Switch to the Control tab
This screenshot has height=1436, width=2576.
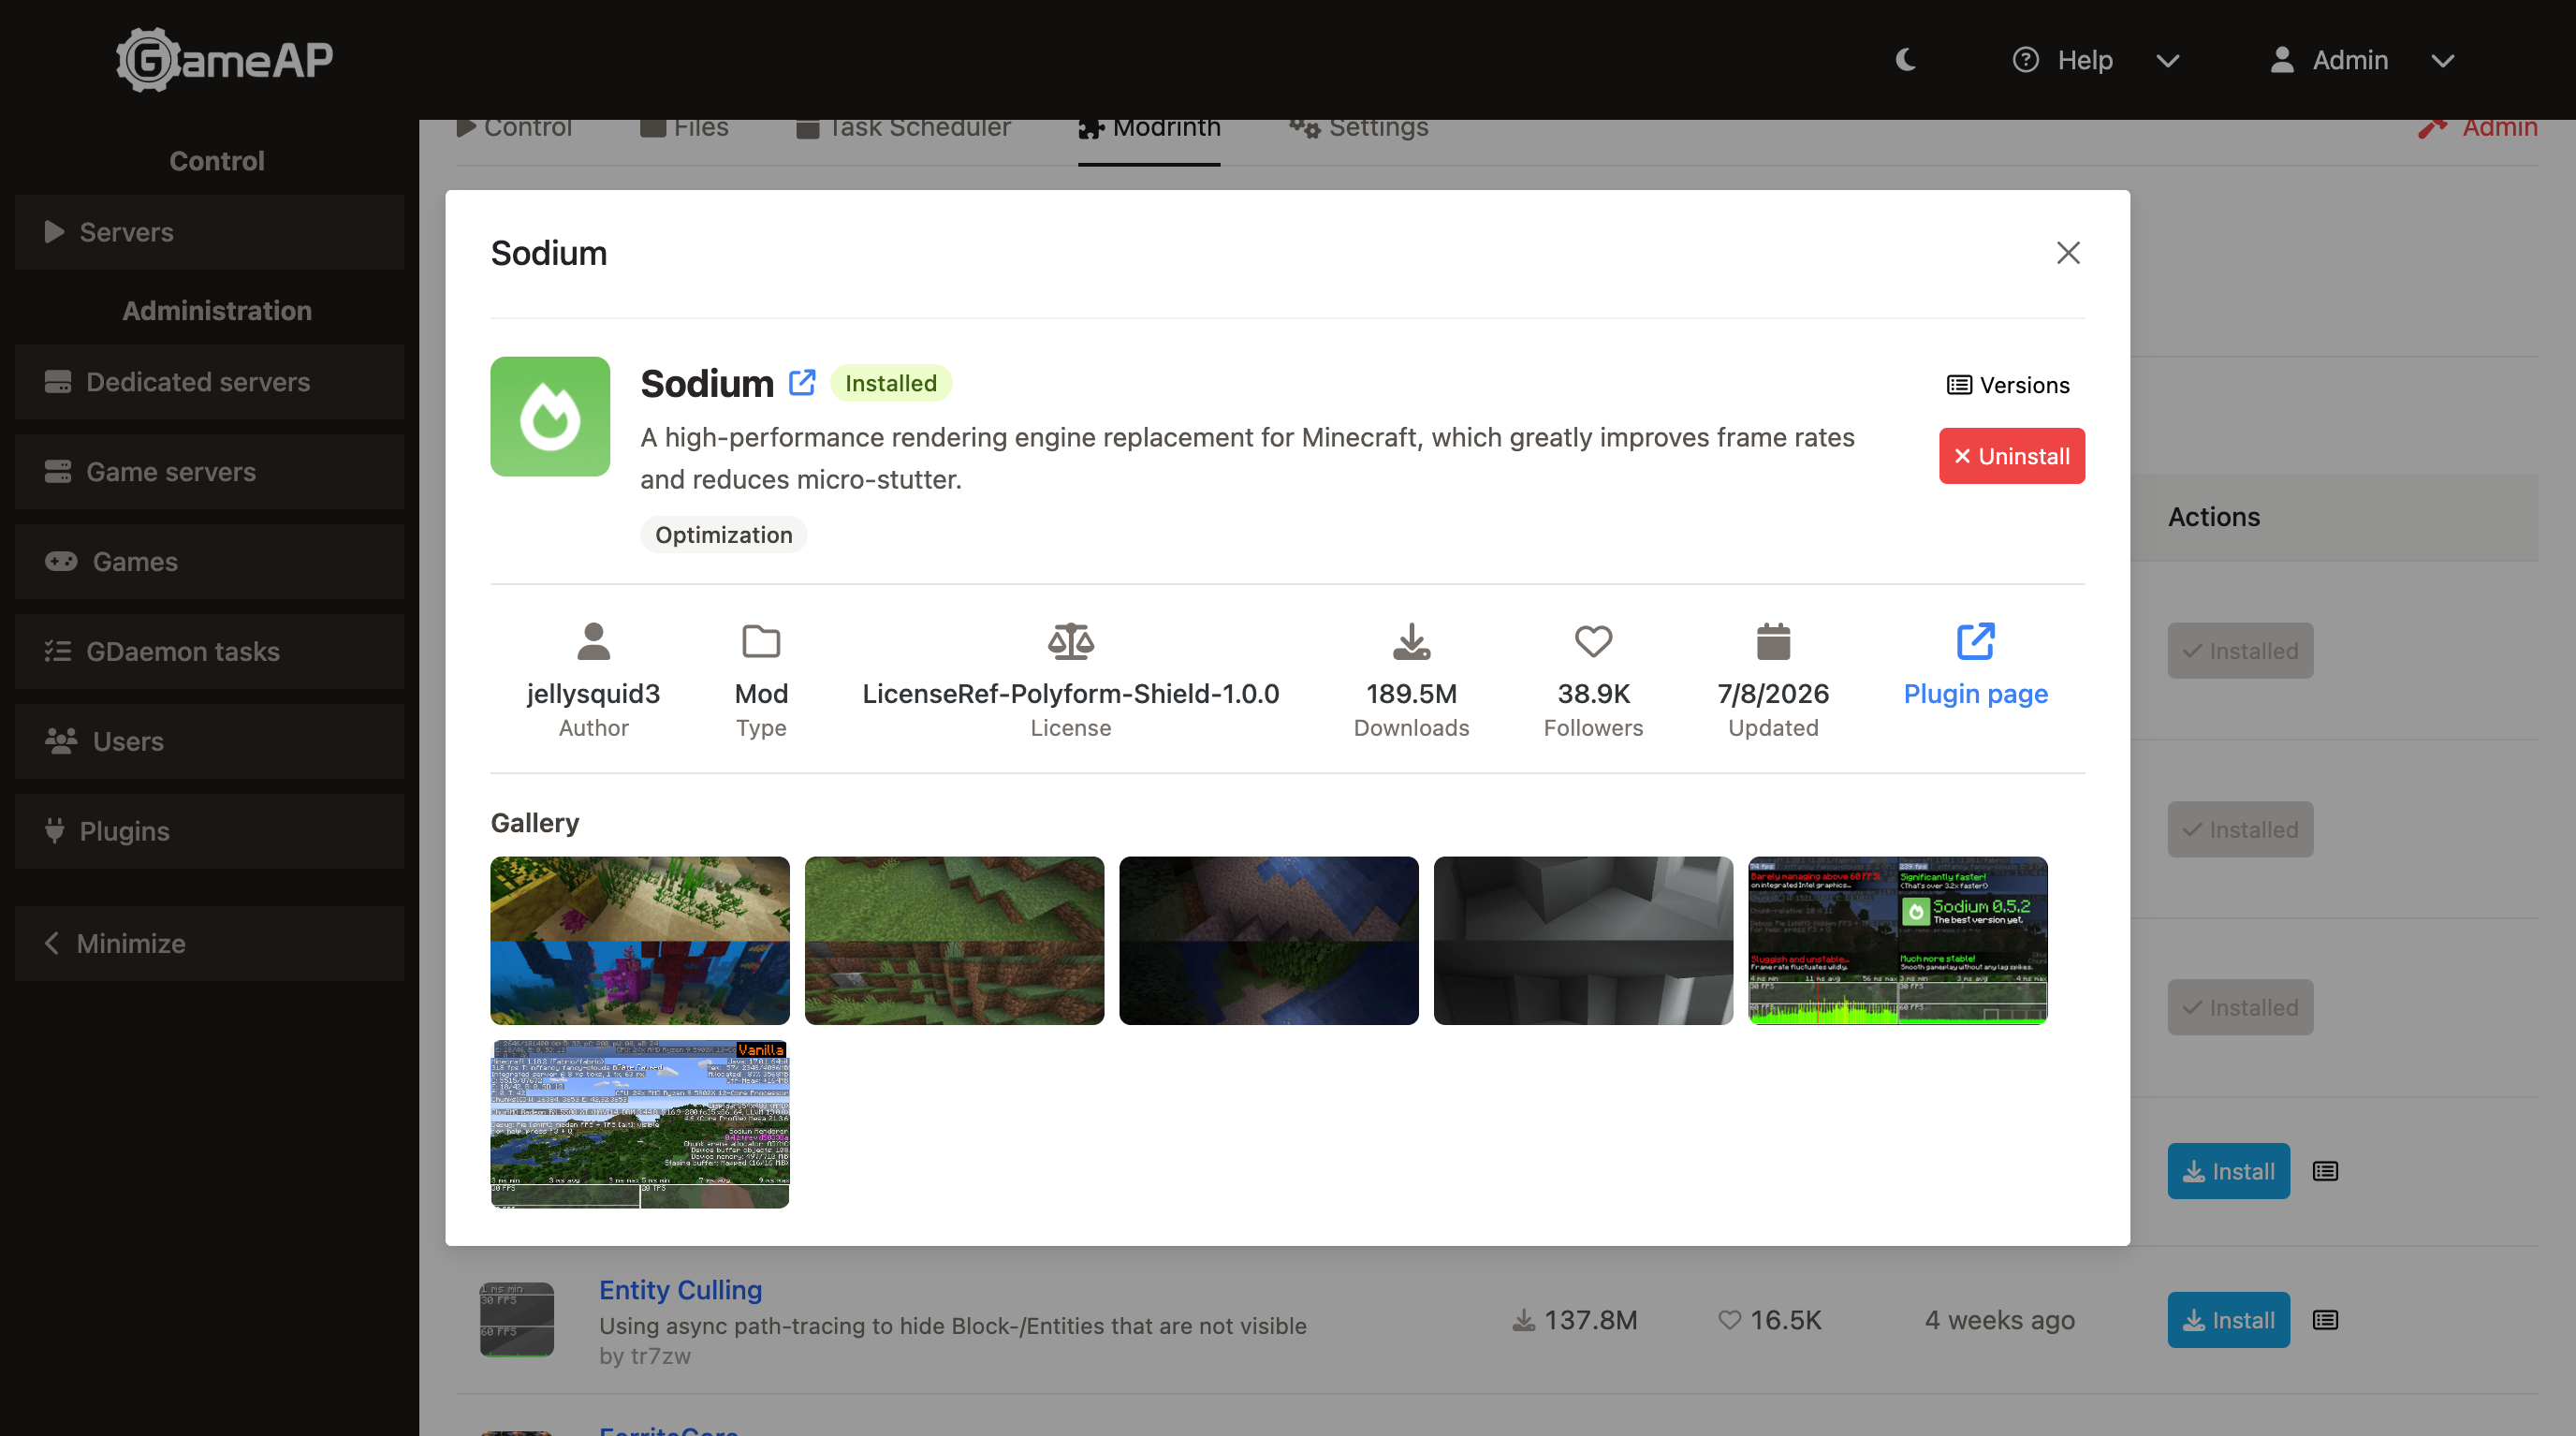[514, 129]
